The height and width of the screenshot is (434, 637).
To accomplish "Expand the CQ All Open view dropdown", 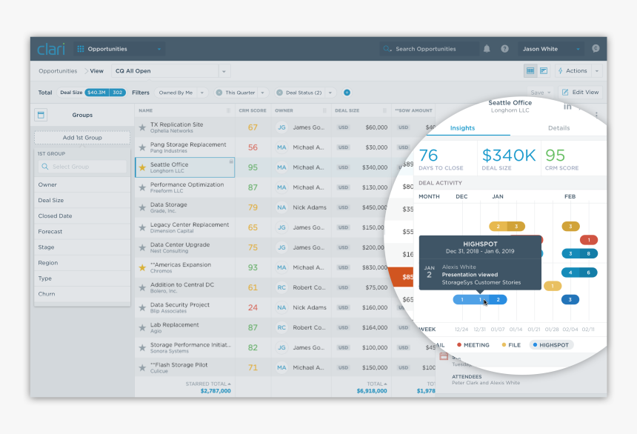I will click(x=224, y=71).
